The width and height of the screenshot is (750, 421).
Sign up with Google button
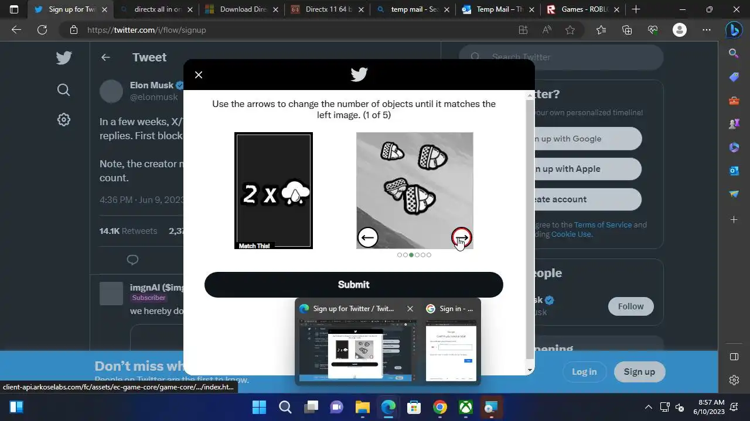[588, 139]
